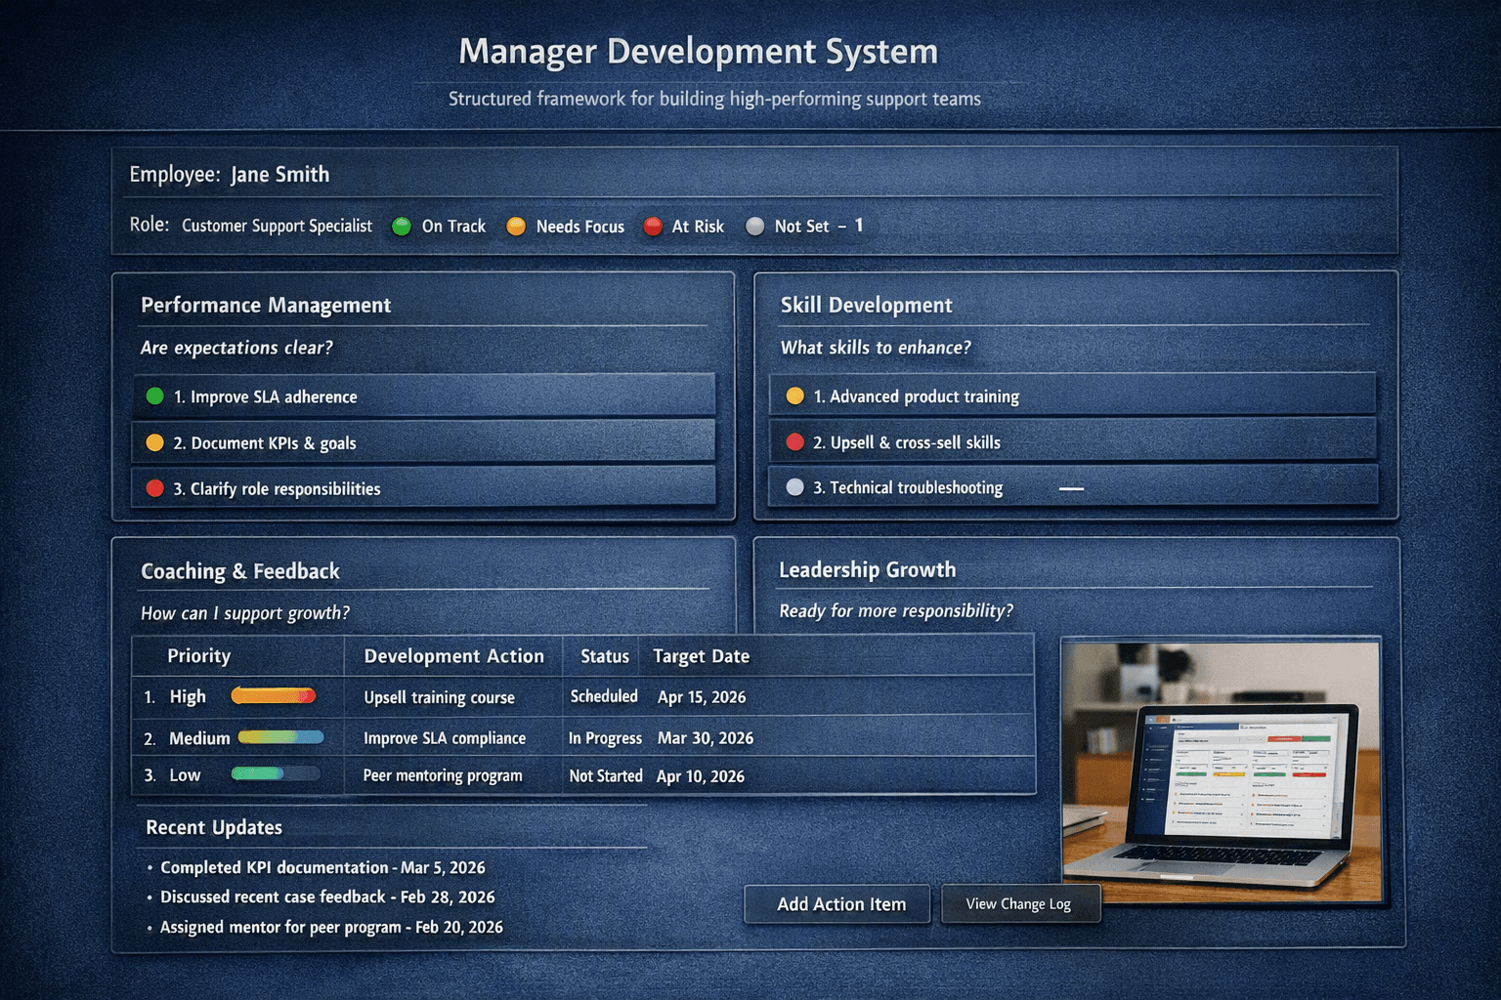Select the Peer mentoring program cell
This screenshot has height=1000, width=1501.
click(443, 775)
